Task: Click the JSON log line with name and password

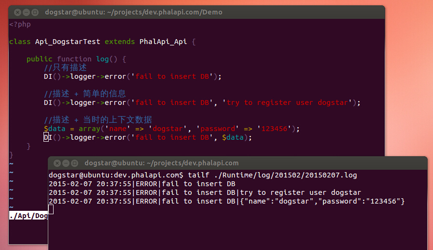Action: coord(227,201)
